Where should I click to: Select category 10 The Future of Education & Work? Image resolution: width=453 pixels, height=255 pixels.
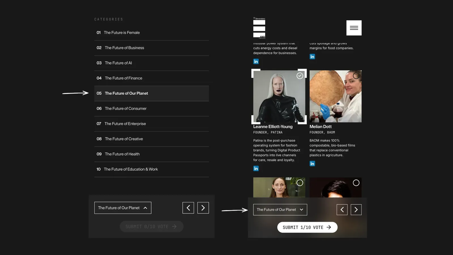[x=151, y=169]
